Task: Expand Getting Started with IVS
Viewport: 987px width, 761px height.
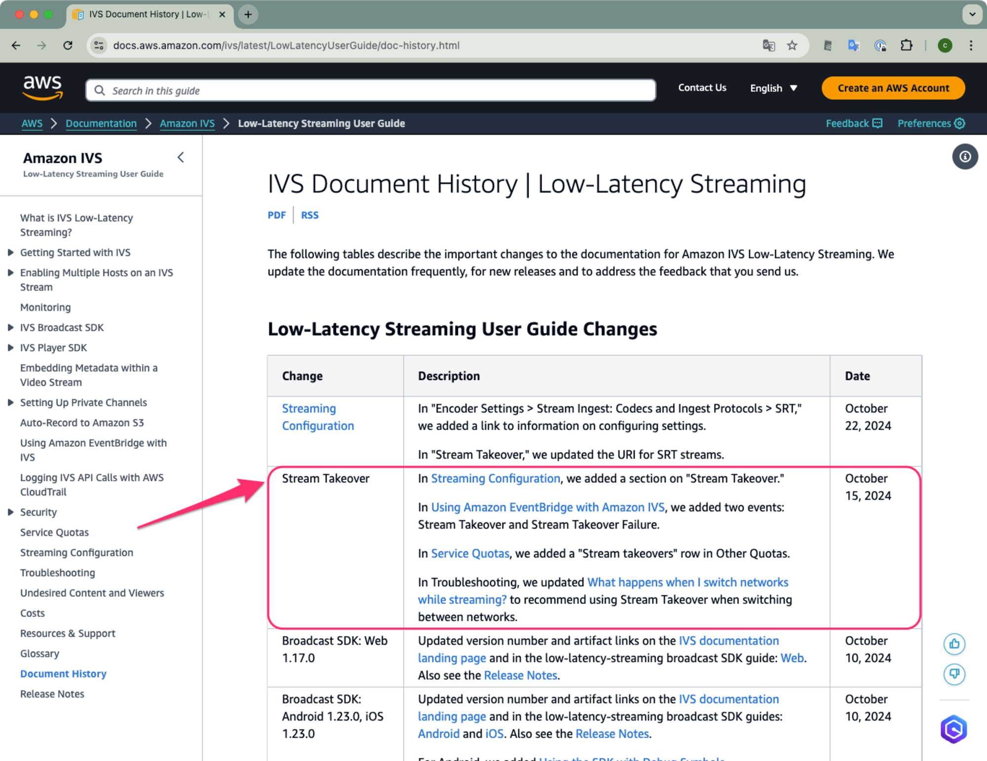Action: point(10,253)
